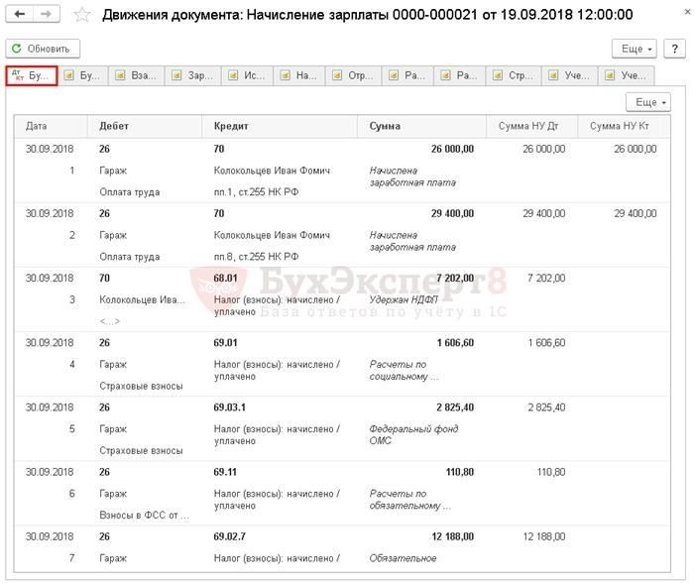
Task: Click Взносы в ФСС от ... in row 6
Action: tap(144, 516)
